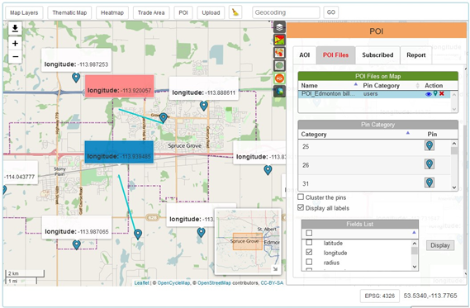Open the layers stack sidebar icon

tap(279, 27)
